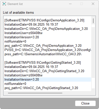Select the DemoApplication_3.20 section header line

(47, 20)
